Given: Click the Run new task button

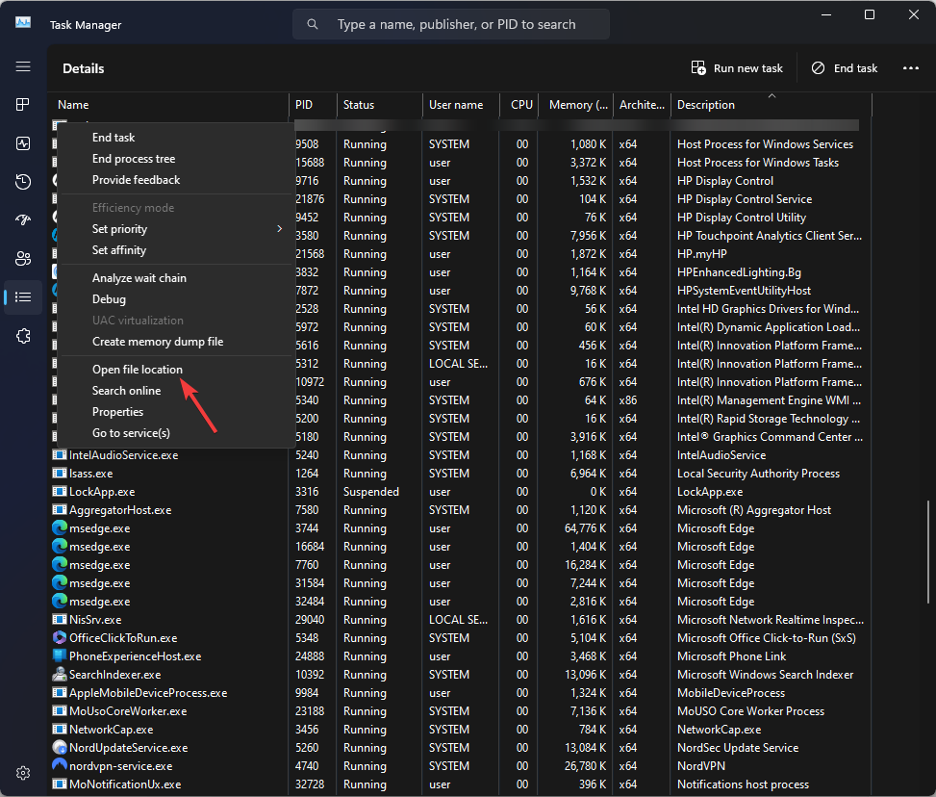Looking at the screenshot, I should coord(737,67).
